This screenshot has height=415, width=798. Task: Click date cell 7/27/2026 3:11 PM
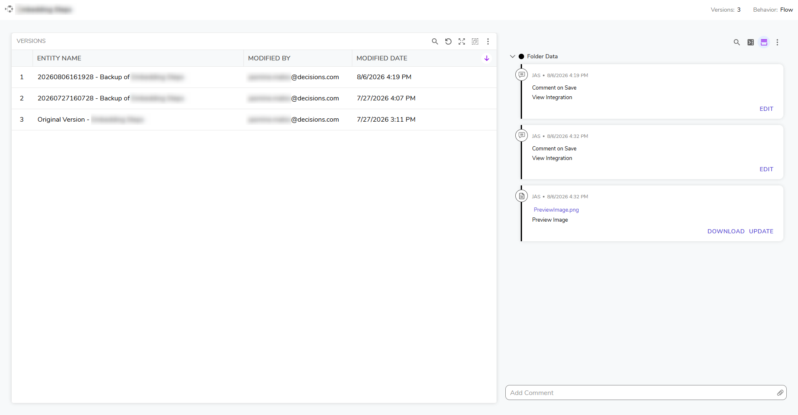386,120
